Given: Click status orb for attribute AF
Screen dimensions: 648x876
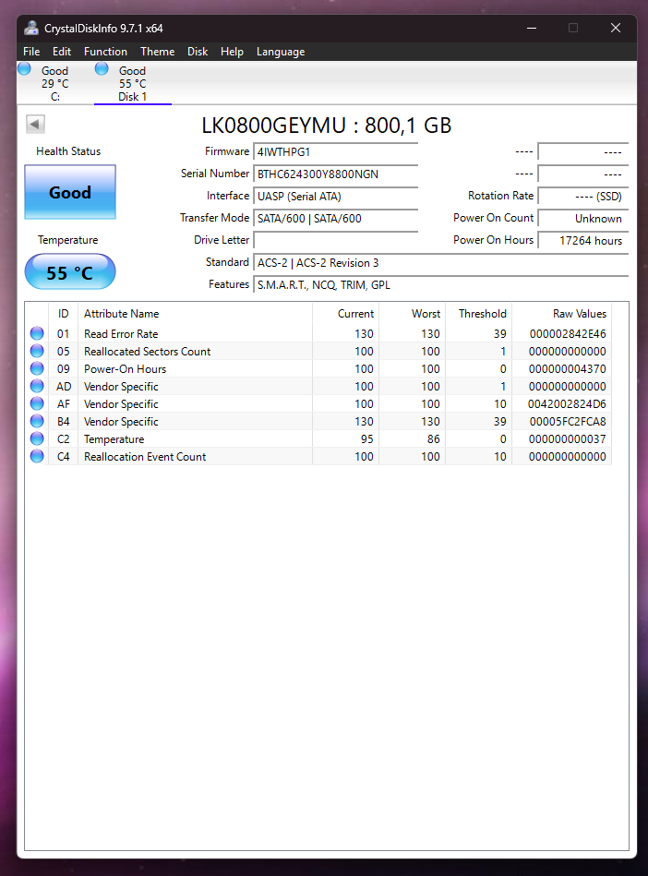Looking at the screenshot, I should 37,403.
